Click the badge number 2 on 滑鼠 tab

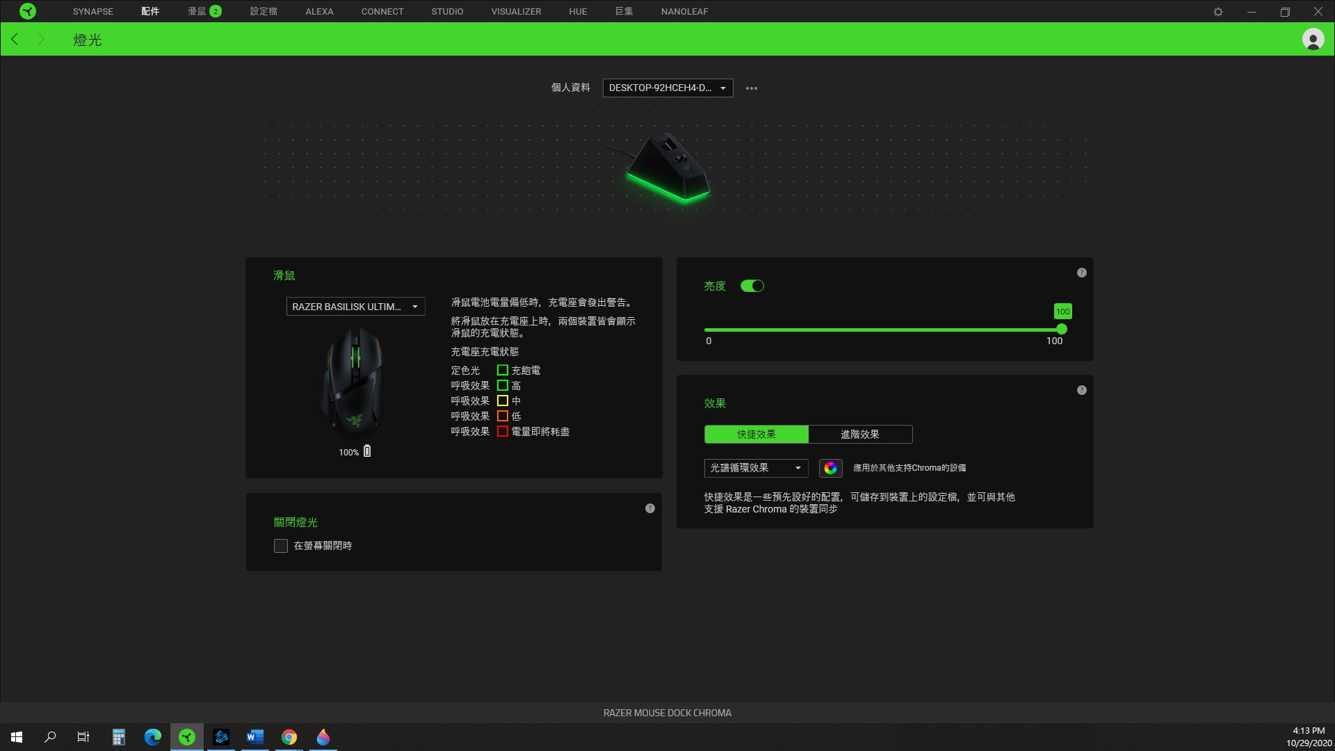point(216,11)
